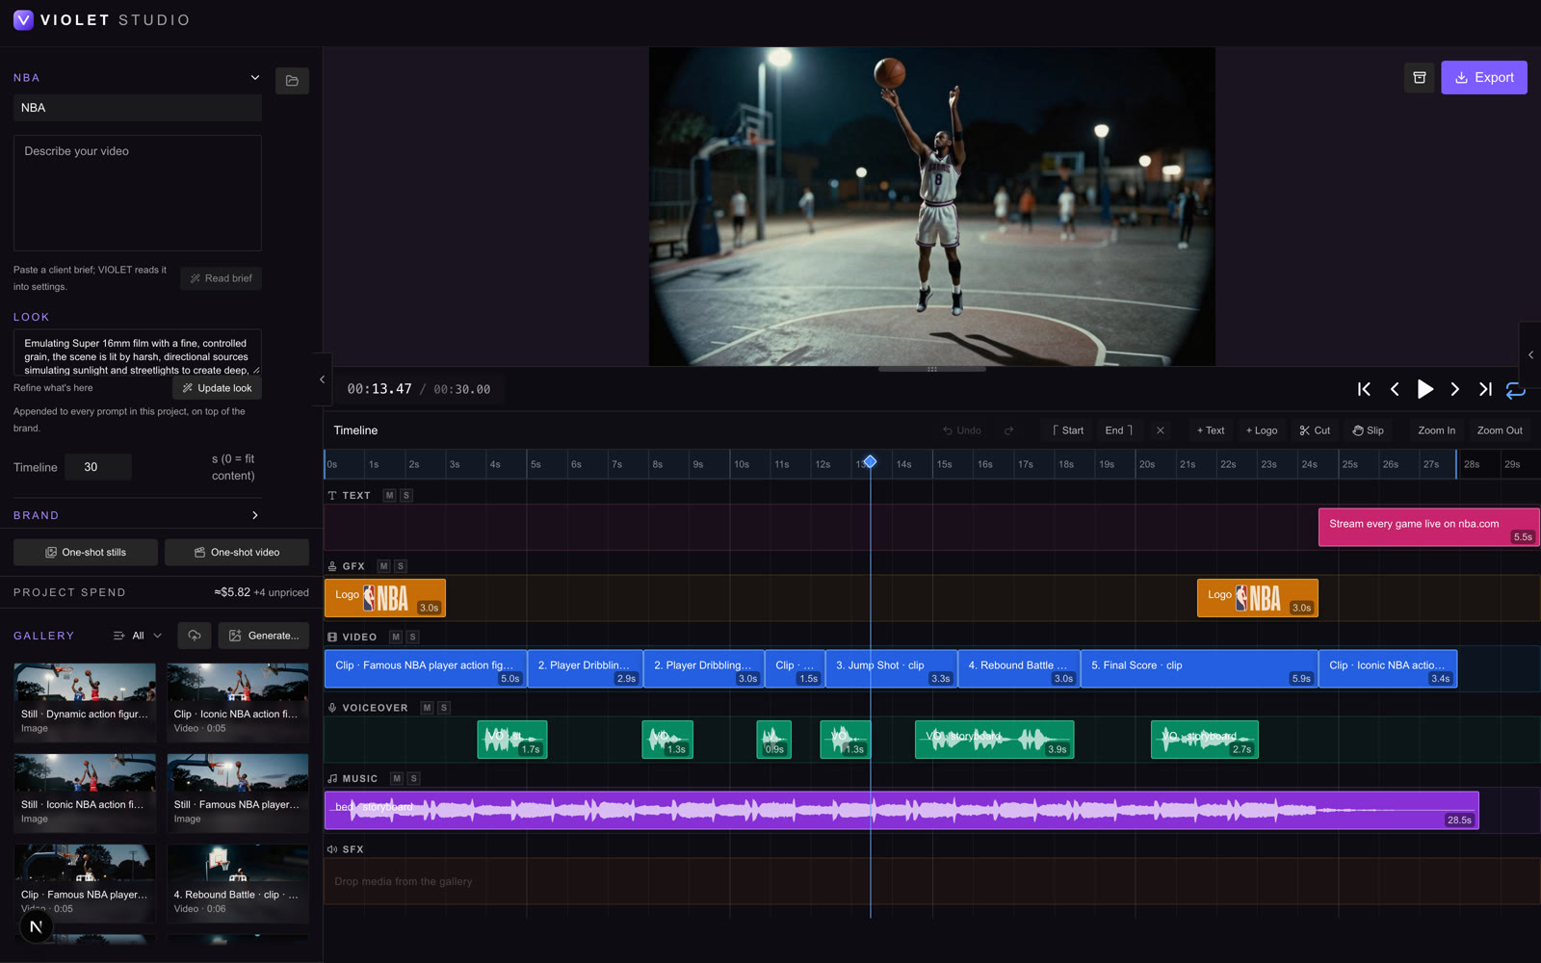Click the Timeline duration field
1541x963 pixels.
(97, 467)
